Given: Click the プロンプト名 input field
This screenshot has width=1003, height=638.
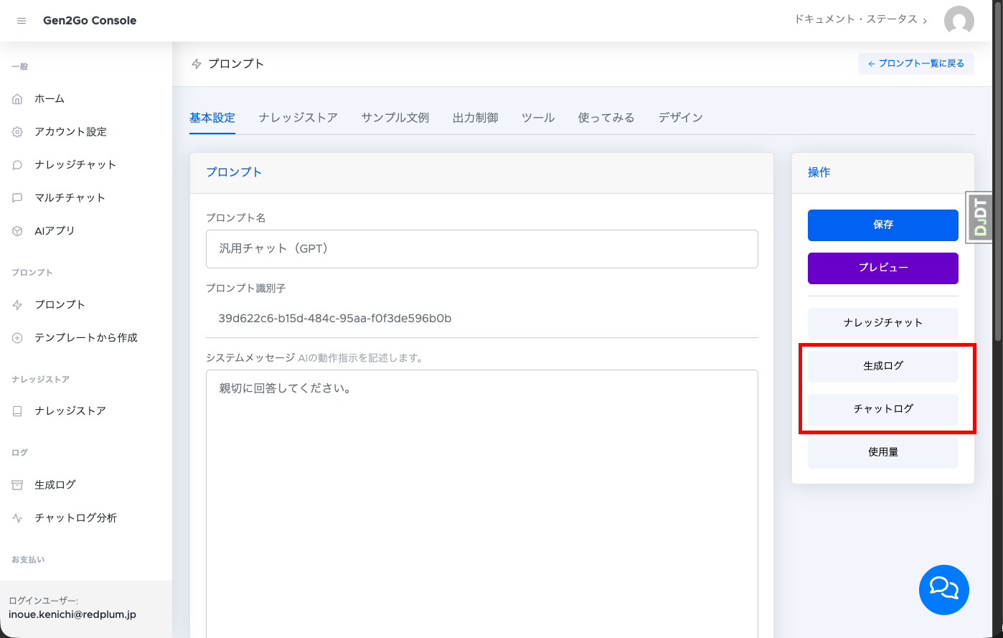Looking at the screenshot, I should pyautogui.click(x=481, y=249).
